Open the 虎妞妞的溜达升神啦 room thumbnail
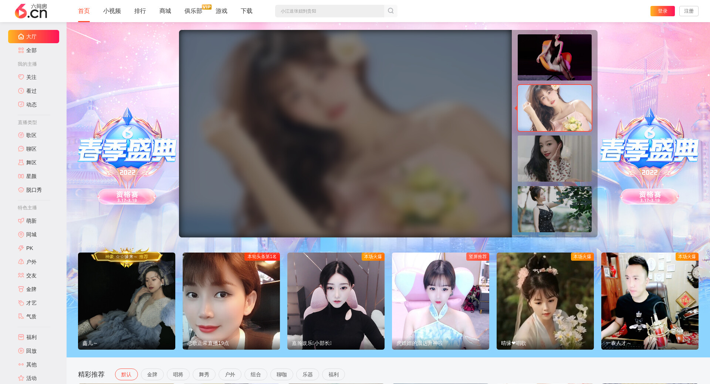This screenshot has width=710, height=384. tap(440, 301)
